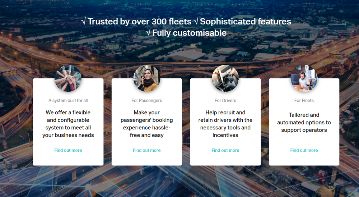Screen dimensions: 359x197
Task: Click 'We offer a flexible and configurable system' text
Action: [x=68, y=124]
